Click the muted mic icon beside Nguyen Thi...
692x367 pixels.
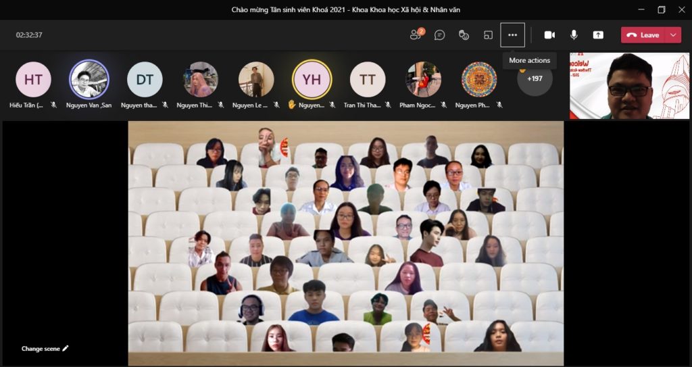[x=221, y=105]
